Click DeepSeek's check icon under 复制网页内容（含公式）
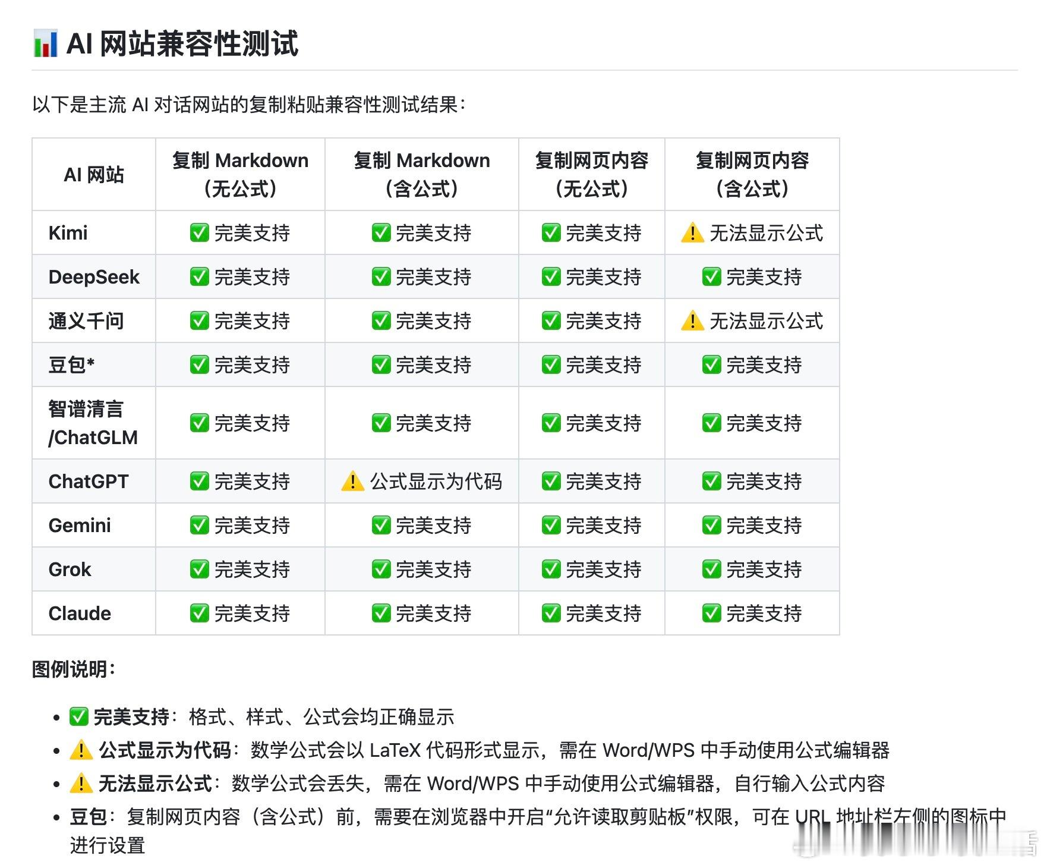This screenshot has height=868, width=1047. click(712, 276)
